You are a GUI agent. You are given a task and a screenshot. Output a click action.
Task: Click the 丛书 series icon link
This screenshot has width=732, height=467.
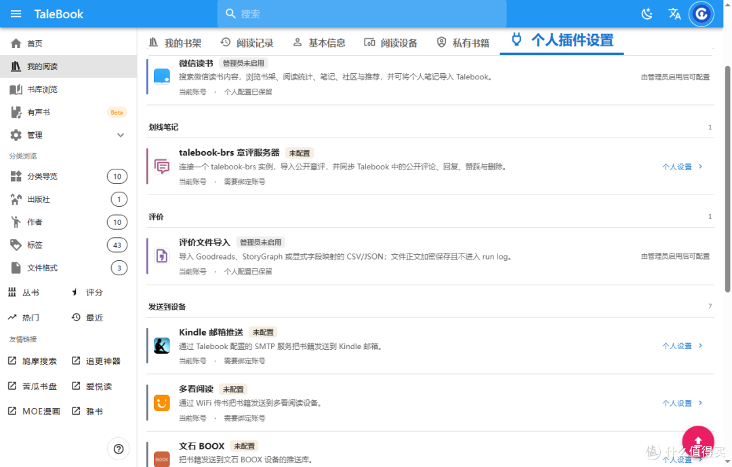24,292
